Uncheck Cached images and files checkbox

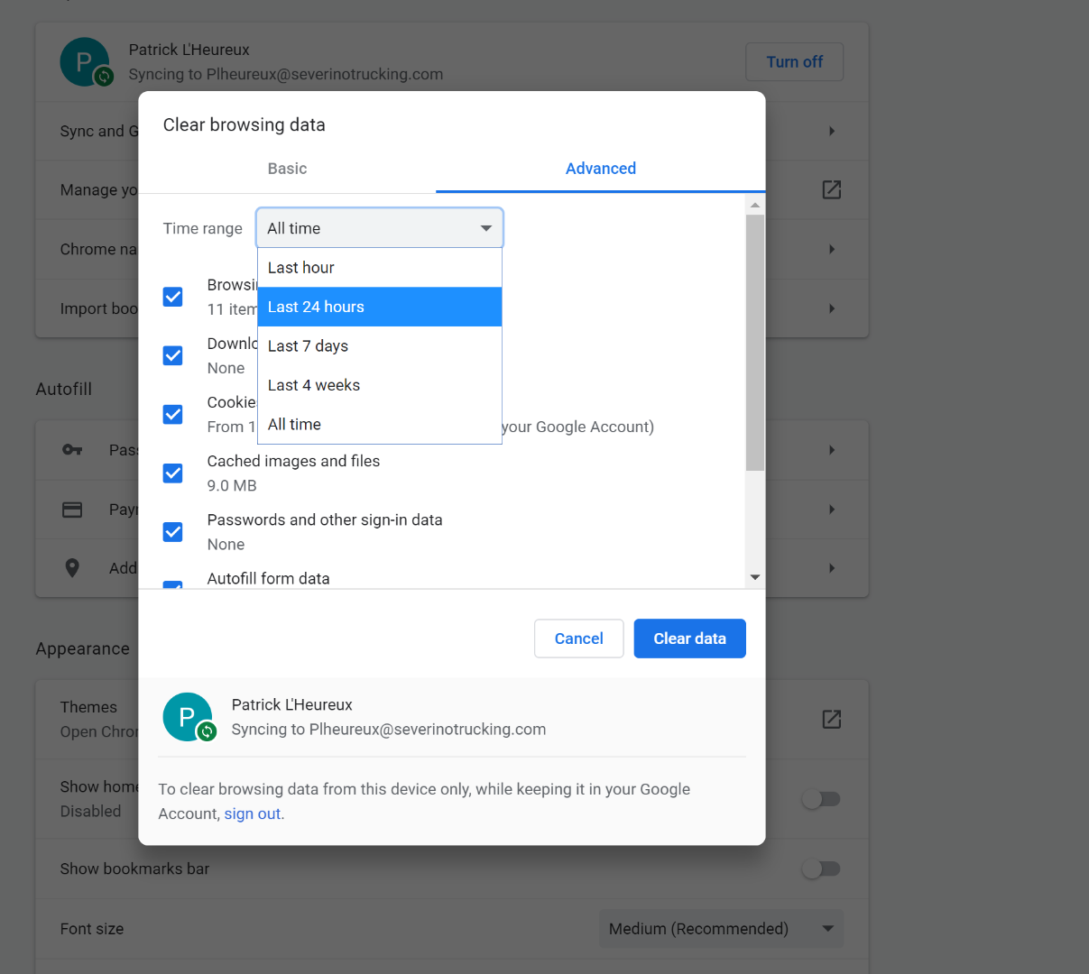(173, 473)
